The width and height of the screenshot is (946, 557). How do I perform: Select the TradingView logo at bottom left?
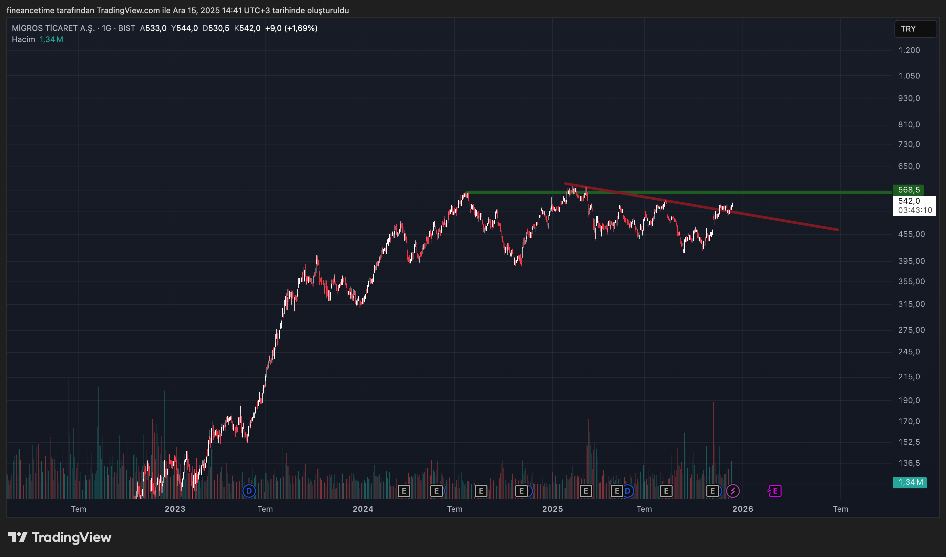pos(60,538)
